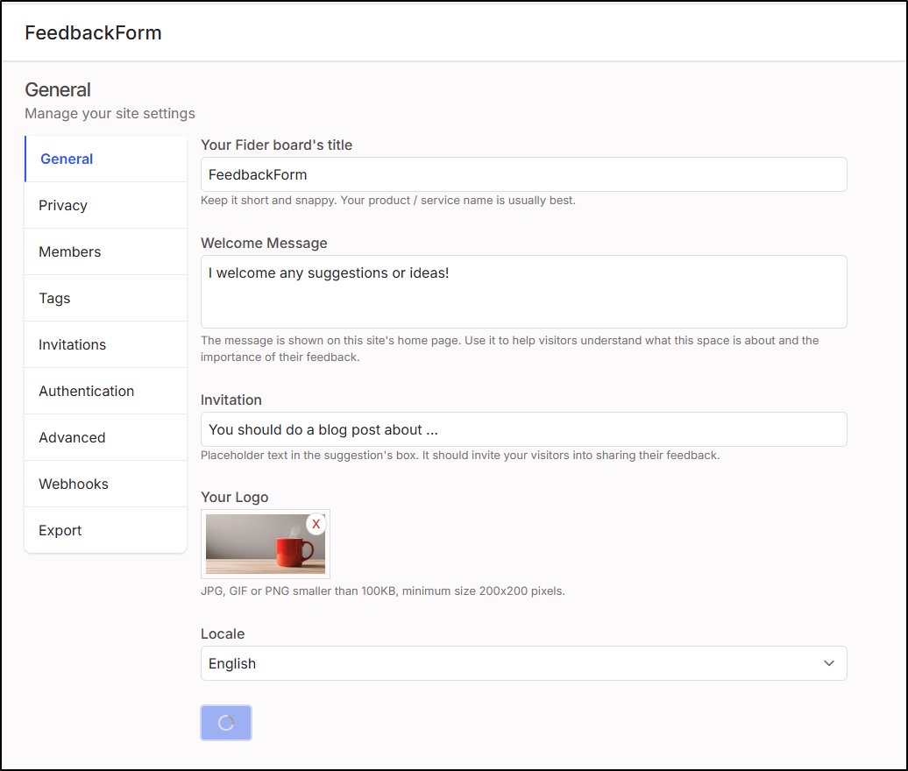This screenshot has height=771, width=908.
Task: Click the 'Manage your site settings' subtitle
Action: [x=110, y=113]
